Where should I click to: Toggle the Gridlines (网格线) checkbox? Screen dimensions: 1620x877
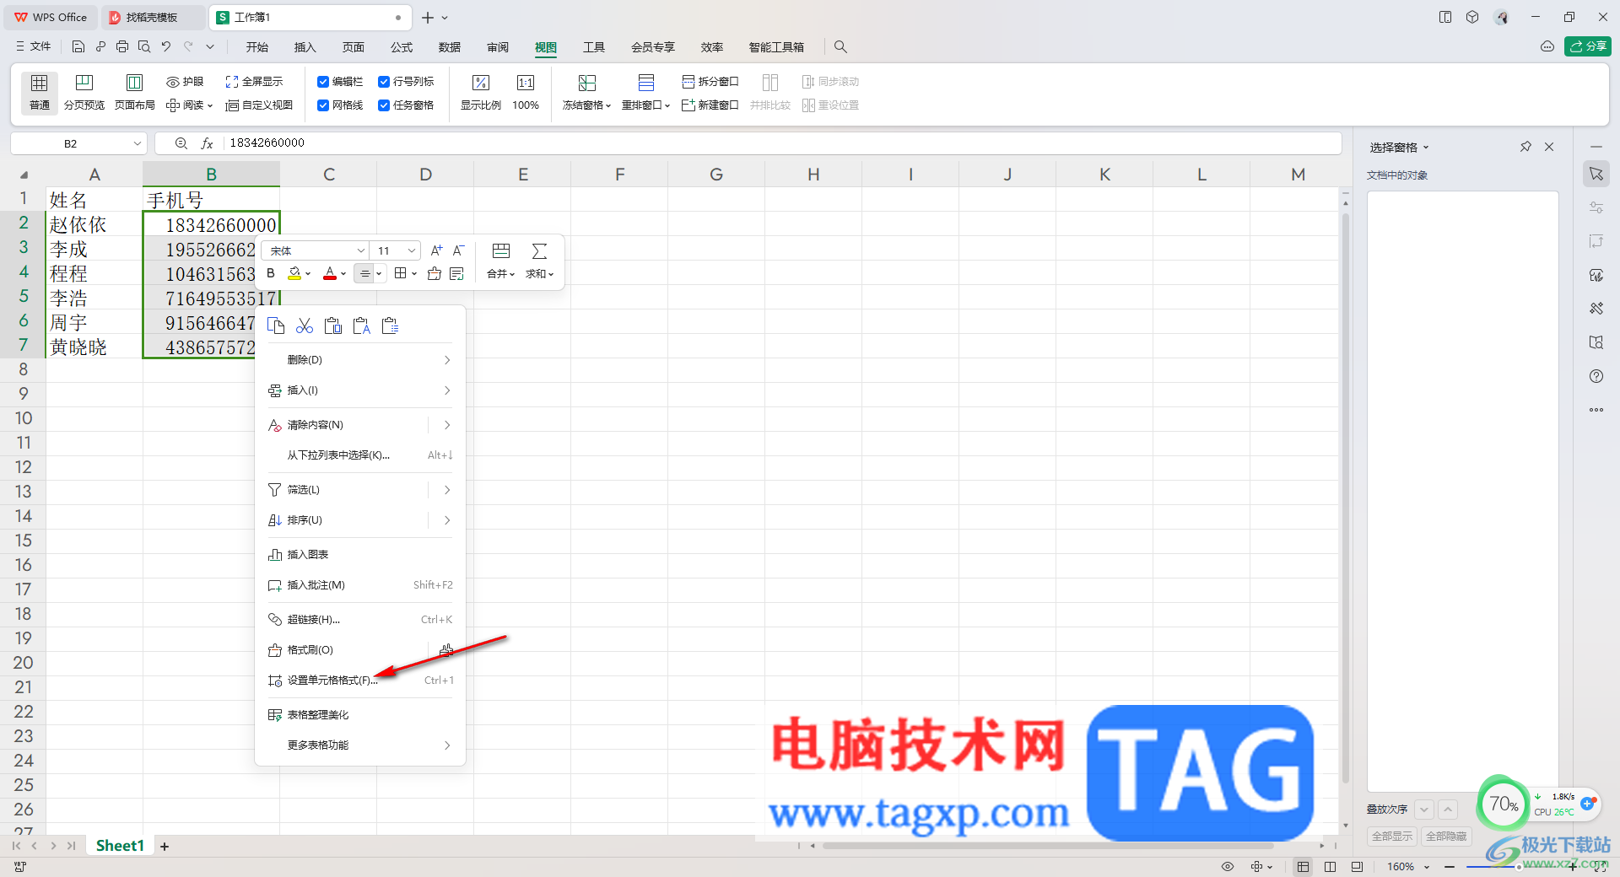pyautogui.click(x=323, y=105)
